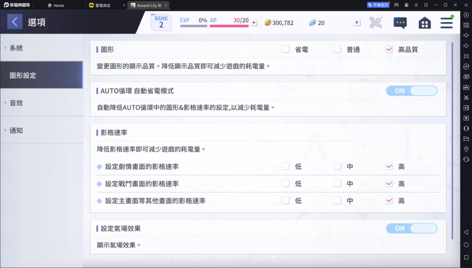Toggle AUTO循環 自動省電模式 switch

click(x=411, y=91)
